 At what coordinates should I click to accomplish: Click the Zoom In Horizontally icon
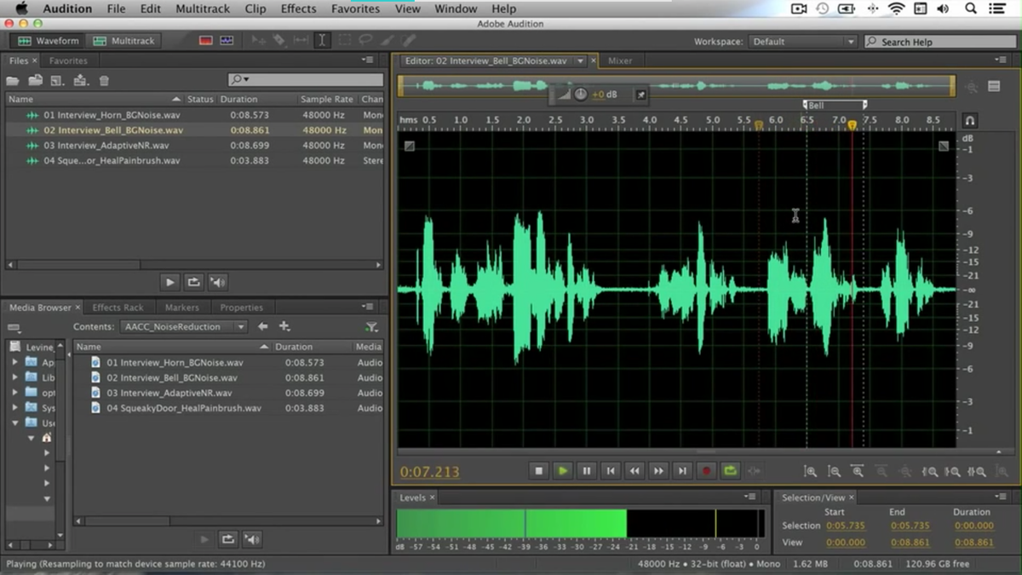click(811, 470)
